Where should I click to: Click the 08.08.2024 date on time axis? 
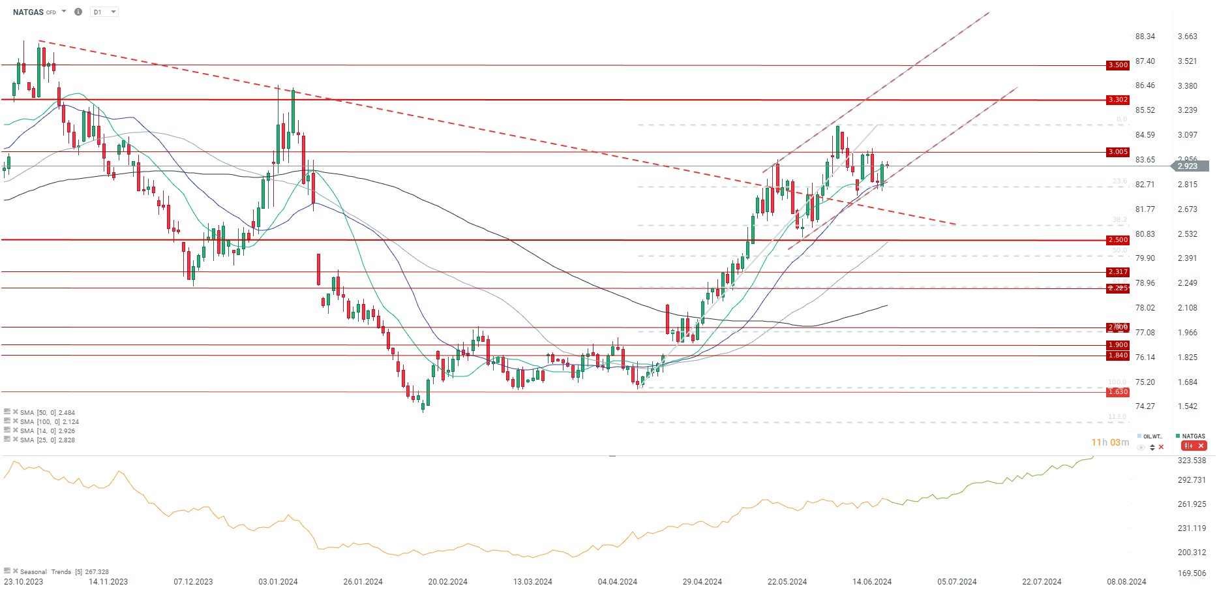(x=1126, y=581)
